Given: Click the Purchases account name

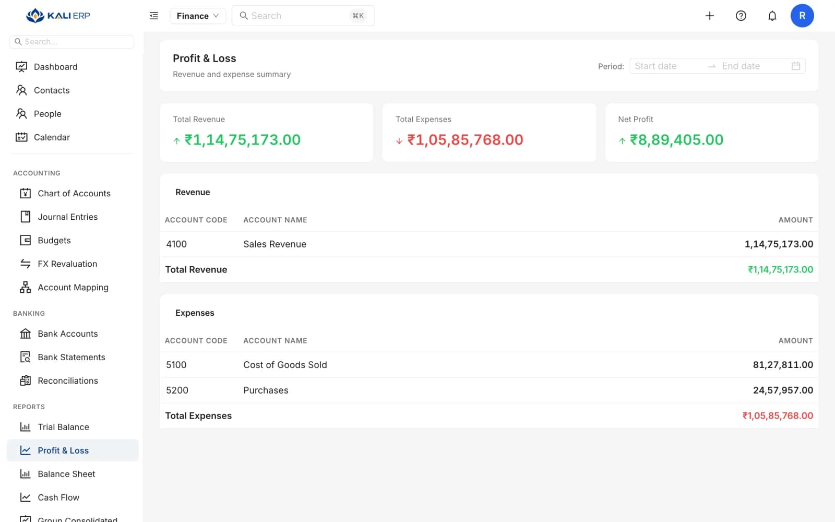Looking at the screenshot, I should coord(266,390).
